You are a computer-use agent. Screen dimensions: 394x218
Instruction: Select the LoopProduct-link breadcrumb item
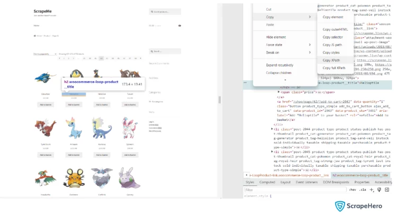(x=289, y=175)
